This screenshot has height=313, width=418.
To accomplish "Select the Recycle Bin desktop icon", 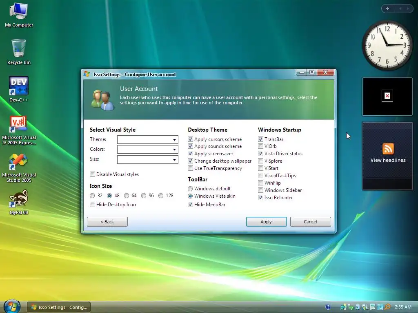I will (x=19, y=52).
